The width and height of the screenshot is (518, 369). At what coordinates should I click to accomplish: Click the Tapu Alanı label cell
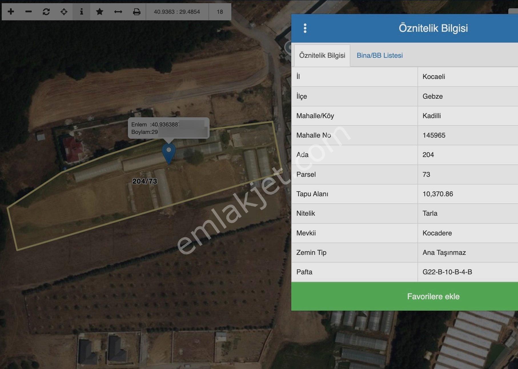click(354, 194)
